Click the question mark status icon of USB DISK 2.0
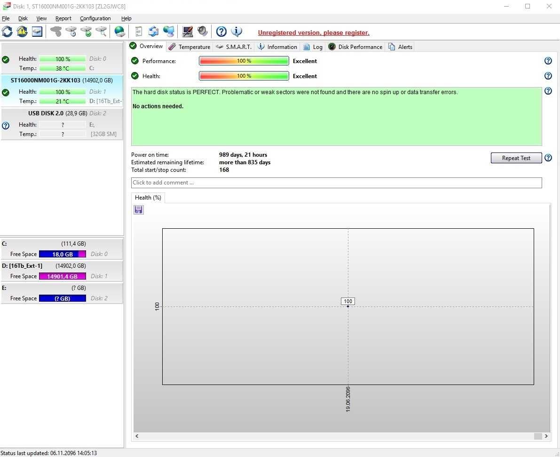Image resolution: width=560 pixels, height=457 pixels. pos(6,126)
